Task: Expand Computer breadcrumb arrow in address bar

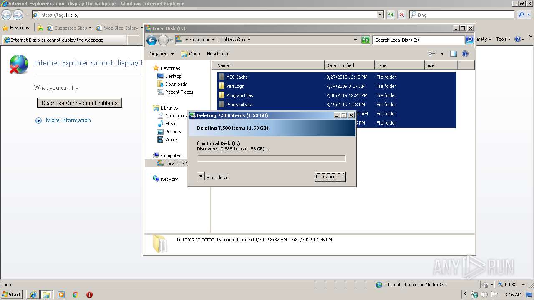Action: tap(213, 40)
